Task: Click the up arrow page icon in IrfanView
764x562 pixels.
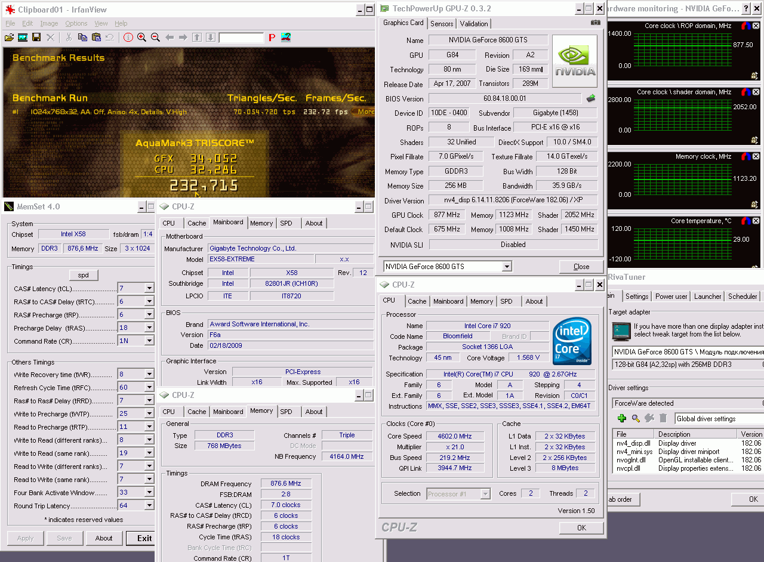Action: click(197, 37)
